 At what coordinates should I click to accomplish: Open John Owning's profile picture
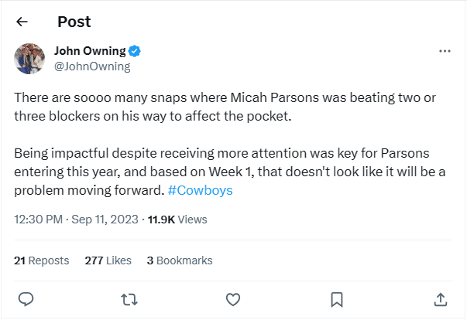(x=29, y=59)
